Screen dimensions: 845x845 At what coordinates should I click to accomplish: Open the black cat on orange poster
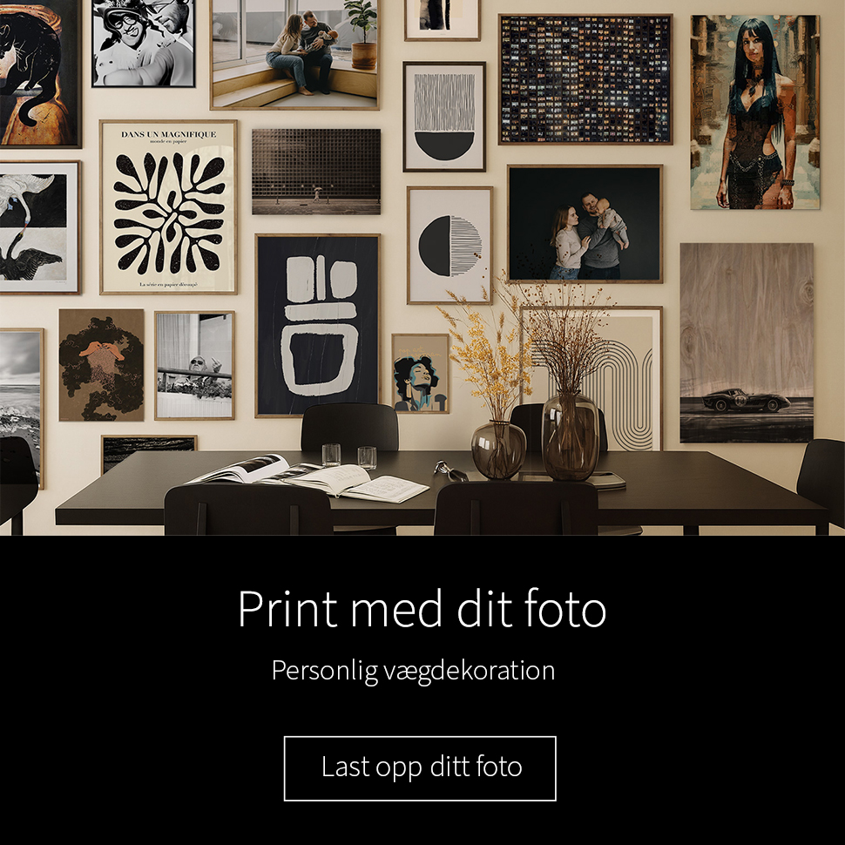click(40, 73)
